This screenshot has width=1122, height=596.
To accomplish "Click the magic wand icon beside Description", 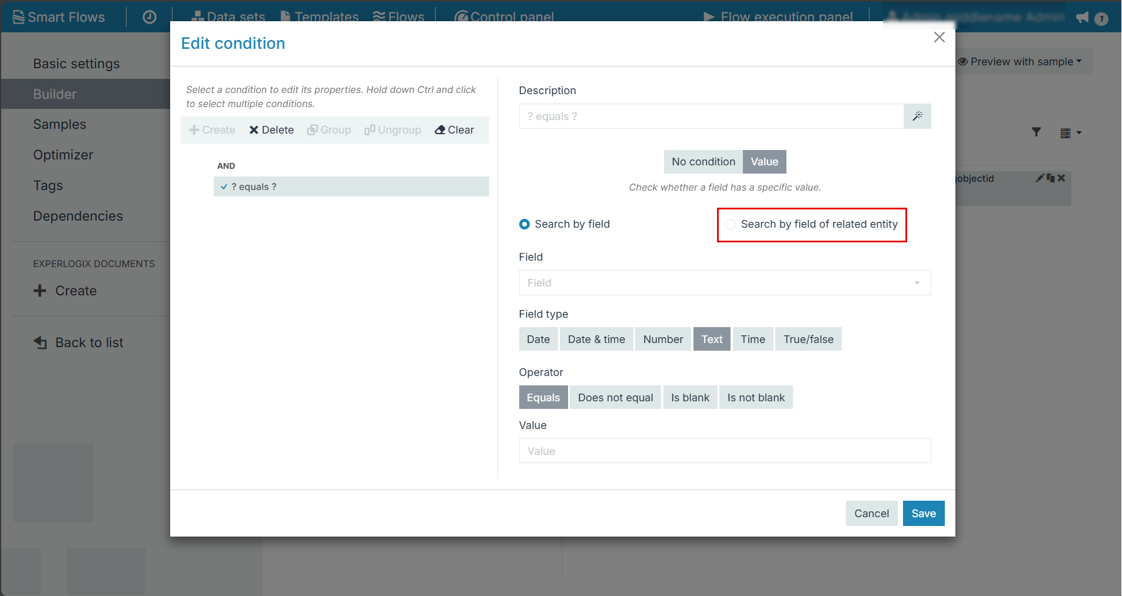I will point(917,116).
